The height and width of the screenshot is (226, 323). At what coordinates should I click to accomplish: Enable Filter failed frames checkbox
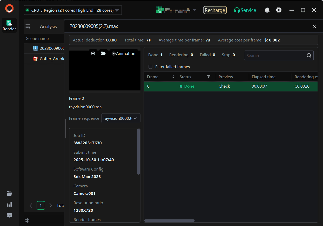click(150, 67)
